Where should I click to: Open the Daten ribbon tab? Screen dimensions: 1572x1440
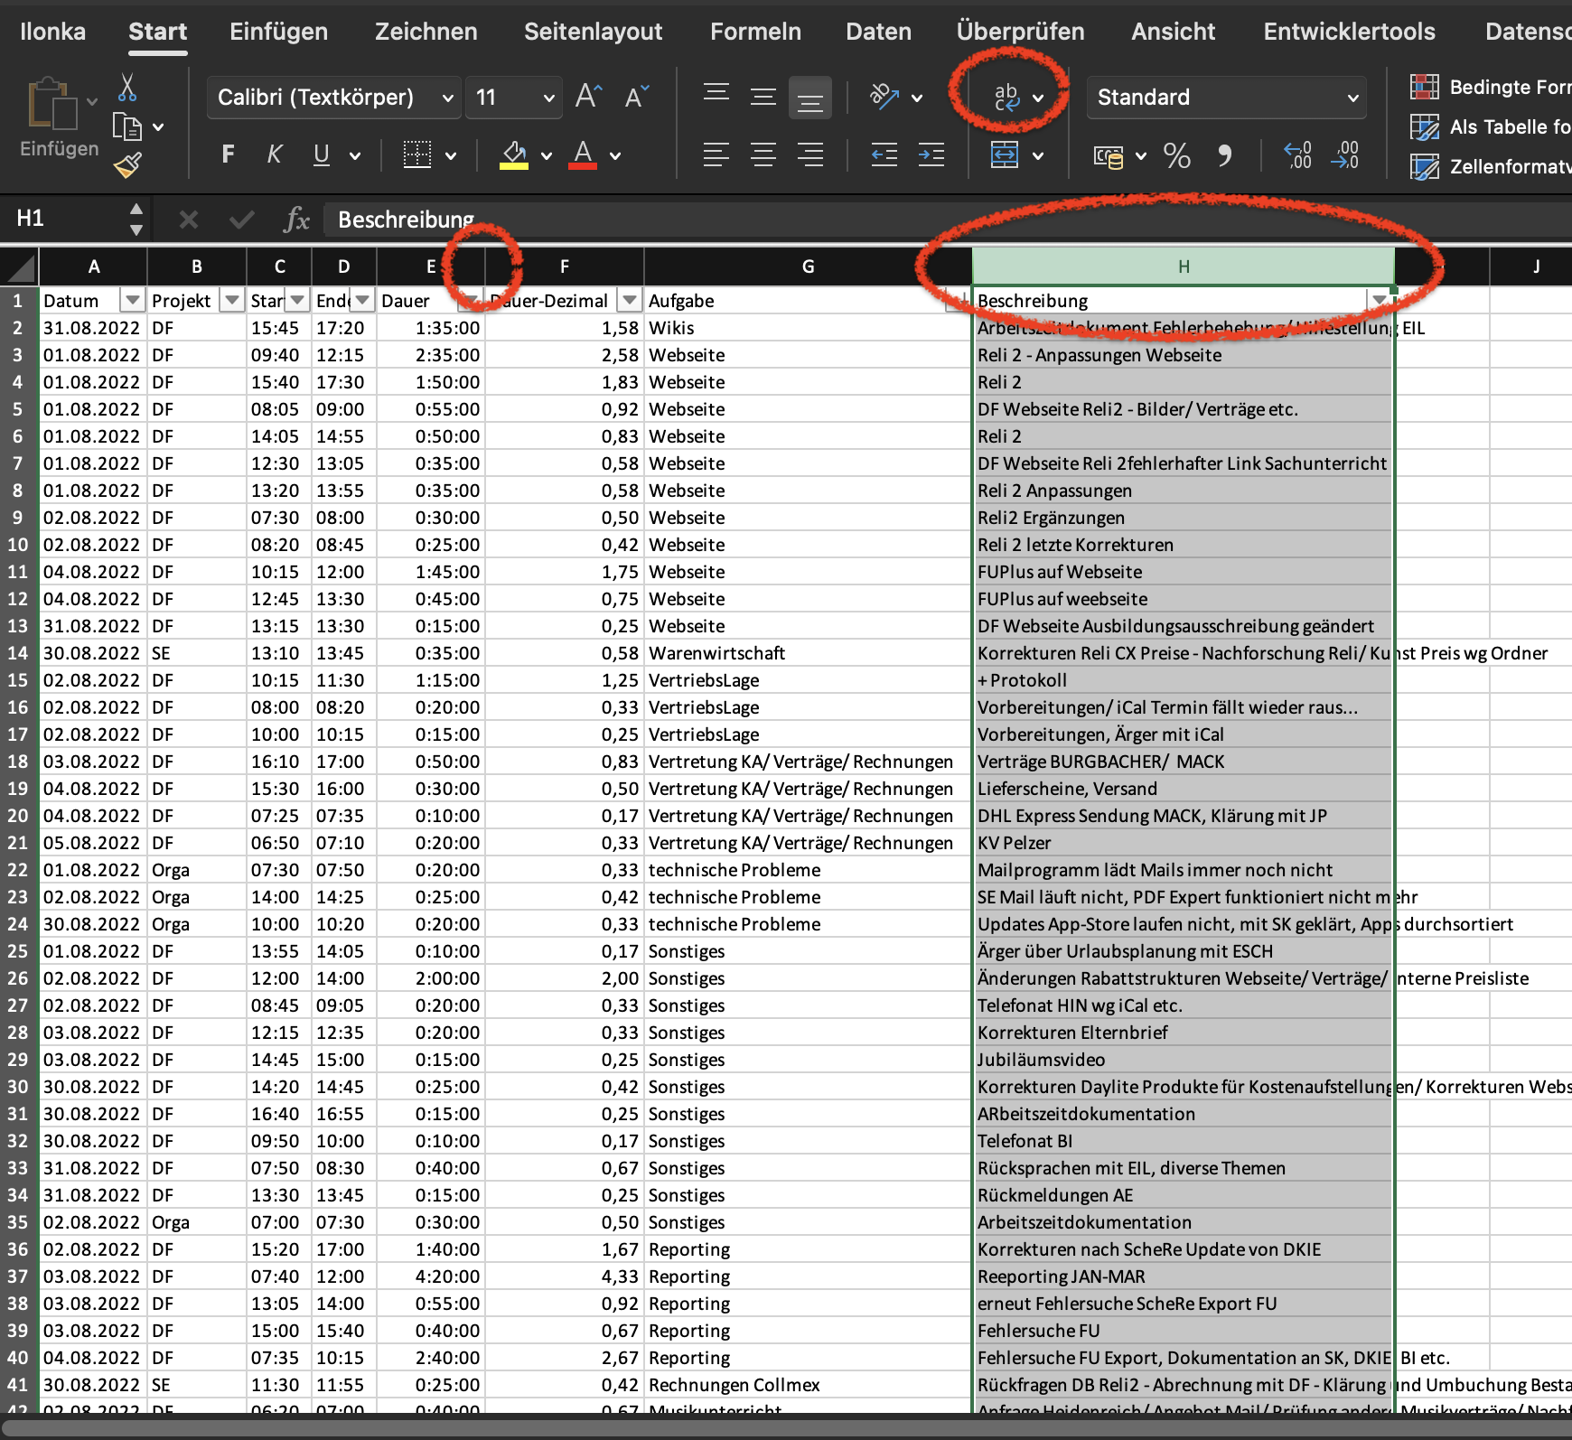point(878,32)
